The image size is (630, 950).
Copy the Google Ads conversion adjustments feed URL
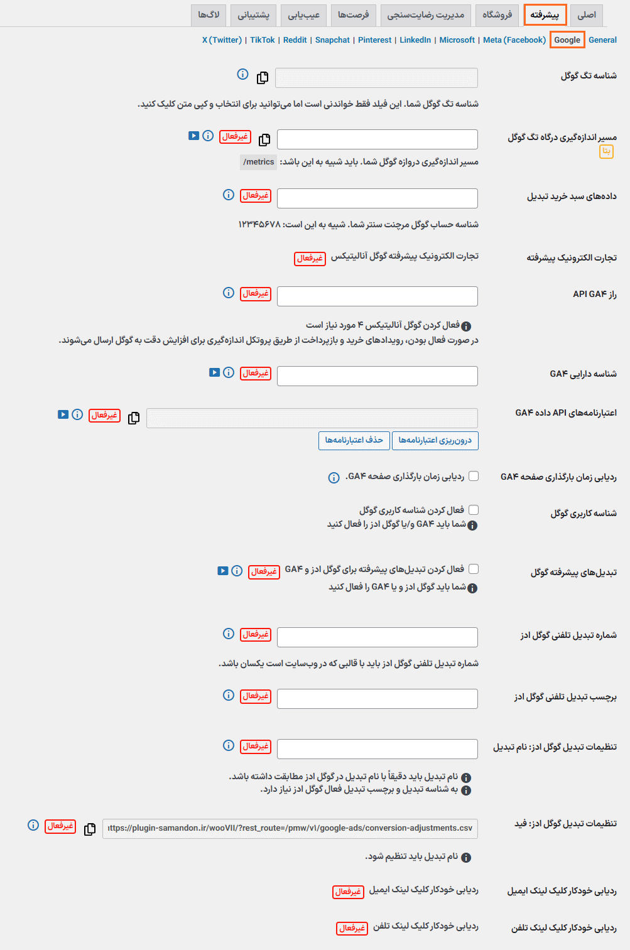pyautogui.click(x=90, y=829)
